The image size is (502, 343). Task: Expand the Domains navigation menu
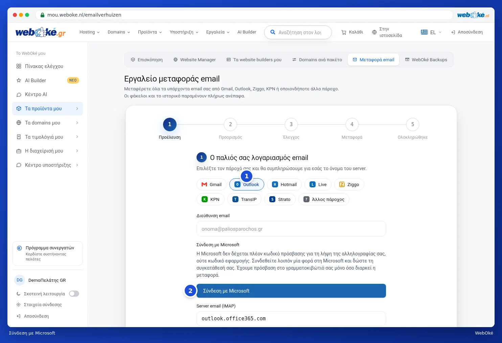pyautogui.click(x=119, y=32)
